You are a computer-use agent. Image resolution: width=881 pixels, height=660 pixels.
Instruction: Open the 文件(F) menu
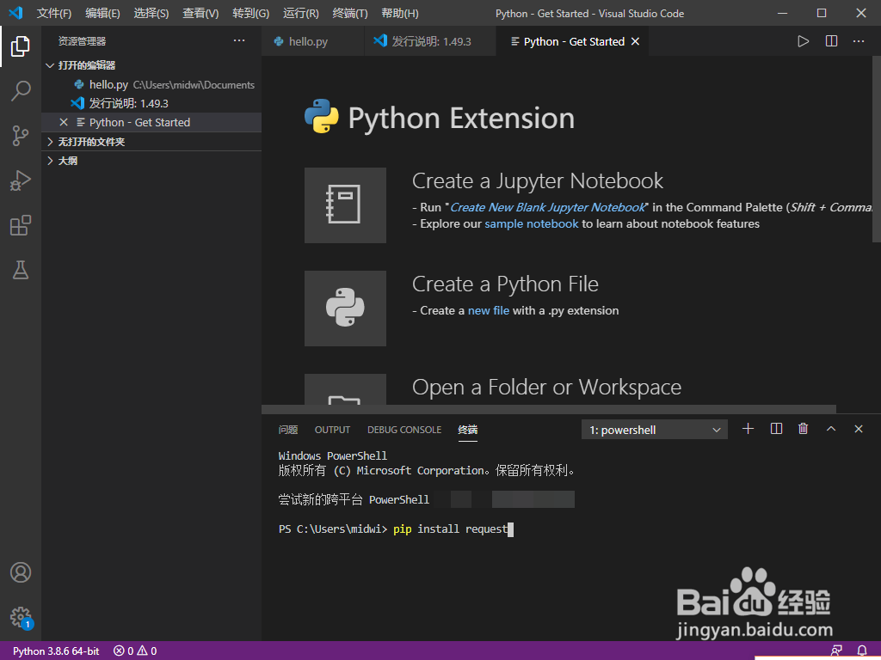coord(54,13)
